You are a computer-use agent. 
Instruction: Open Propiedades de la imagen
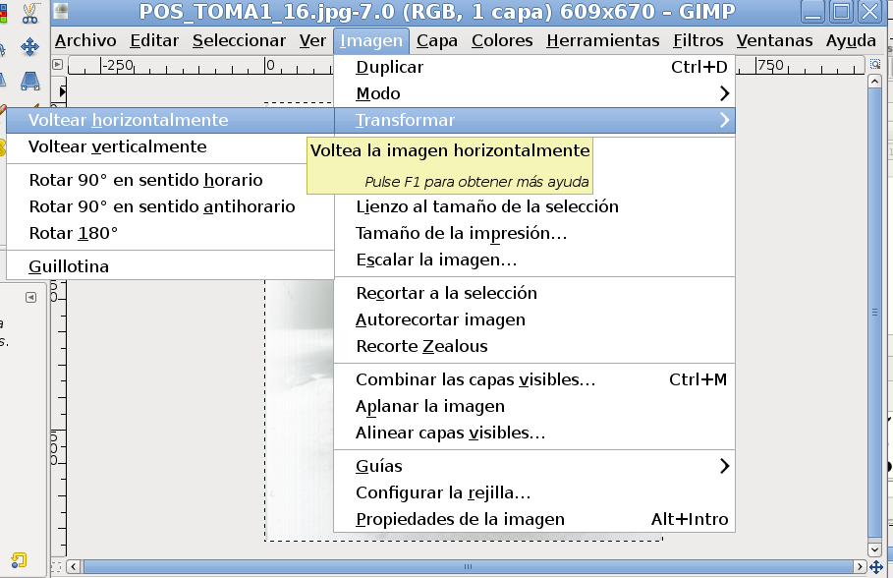pyautogui.click(x=534, y=519)
